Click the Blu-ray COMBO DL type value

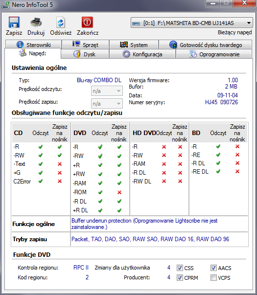click(x=99, y=80)
